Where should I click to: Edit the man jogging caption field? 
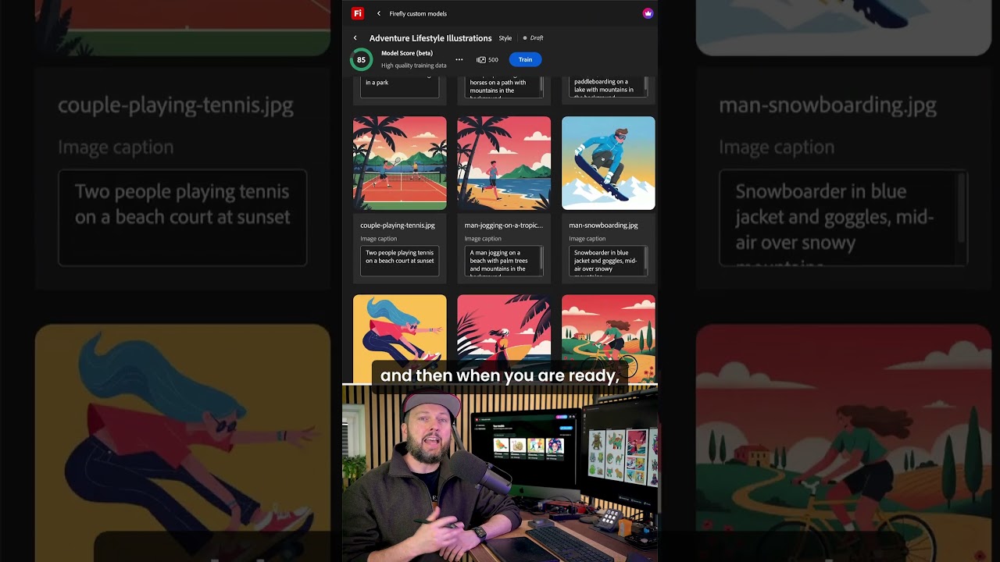504,261
